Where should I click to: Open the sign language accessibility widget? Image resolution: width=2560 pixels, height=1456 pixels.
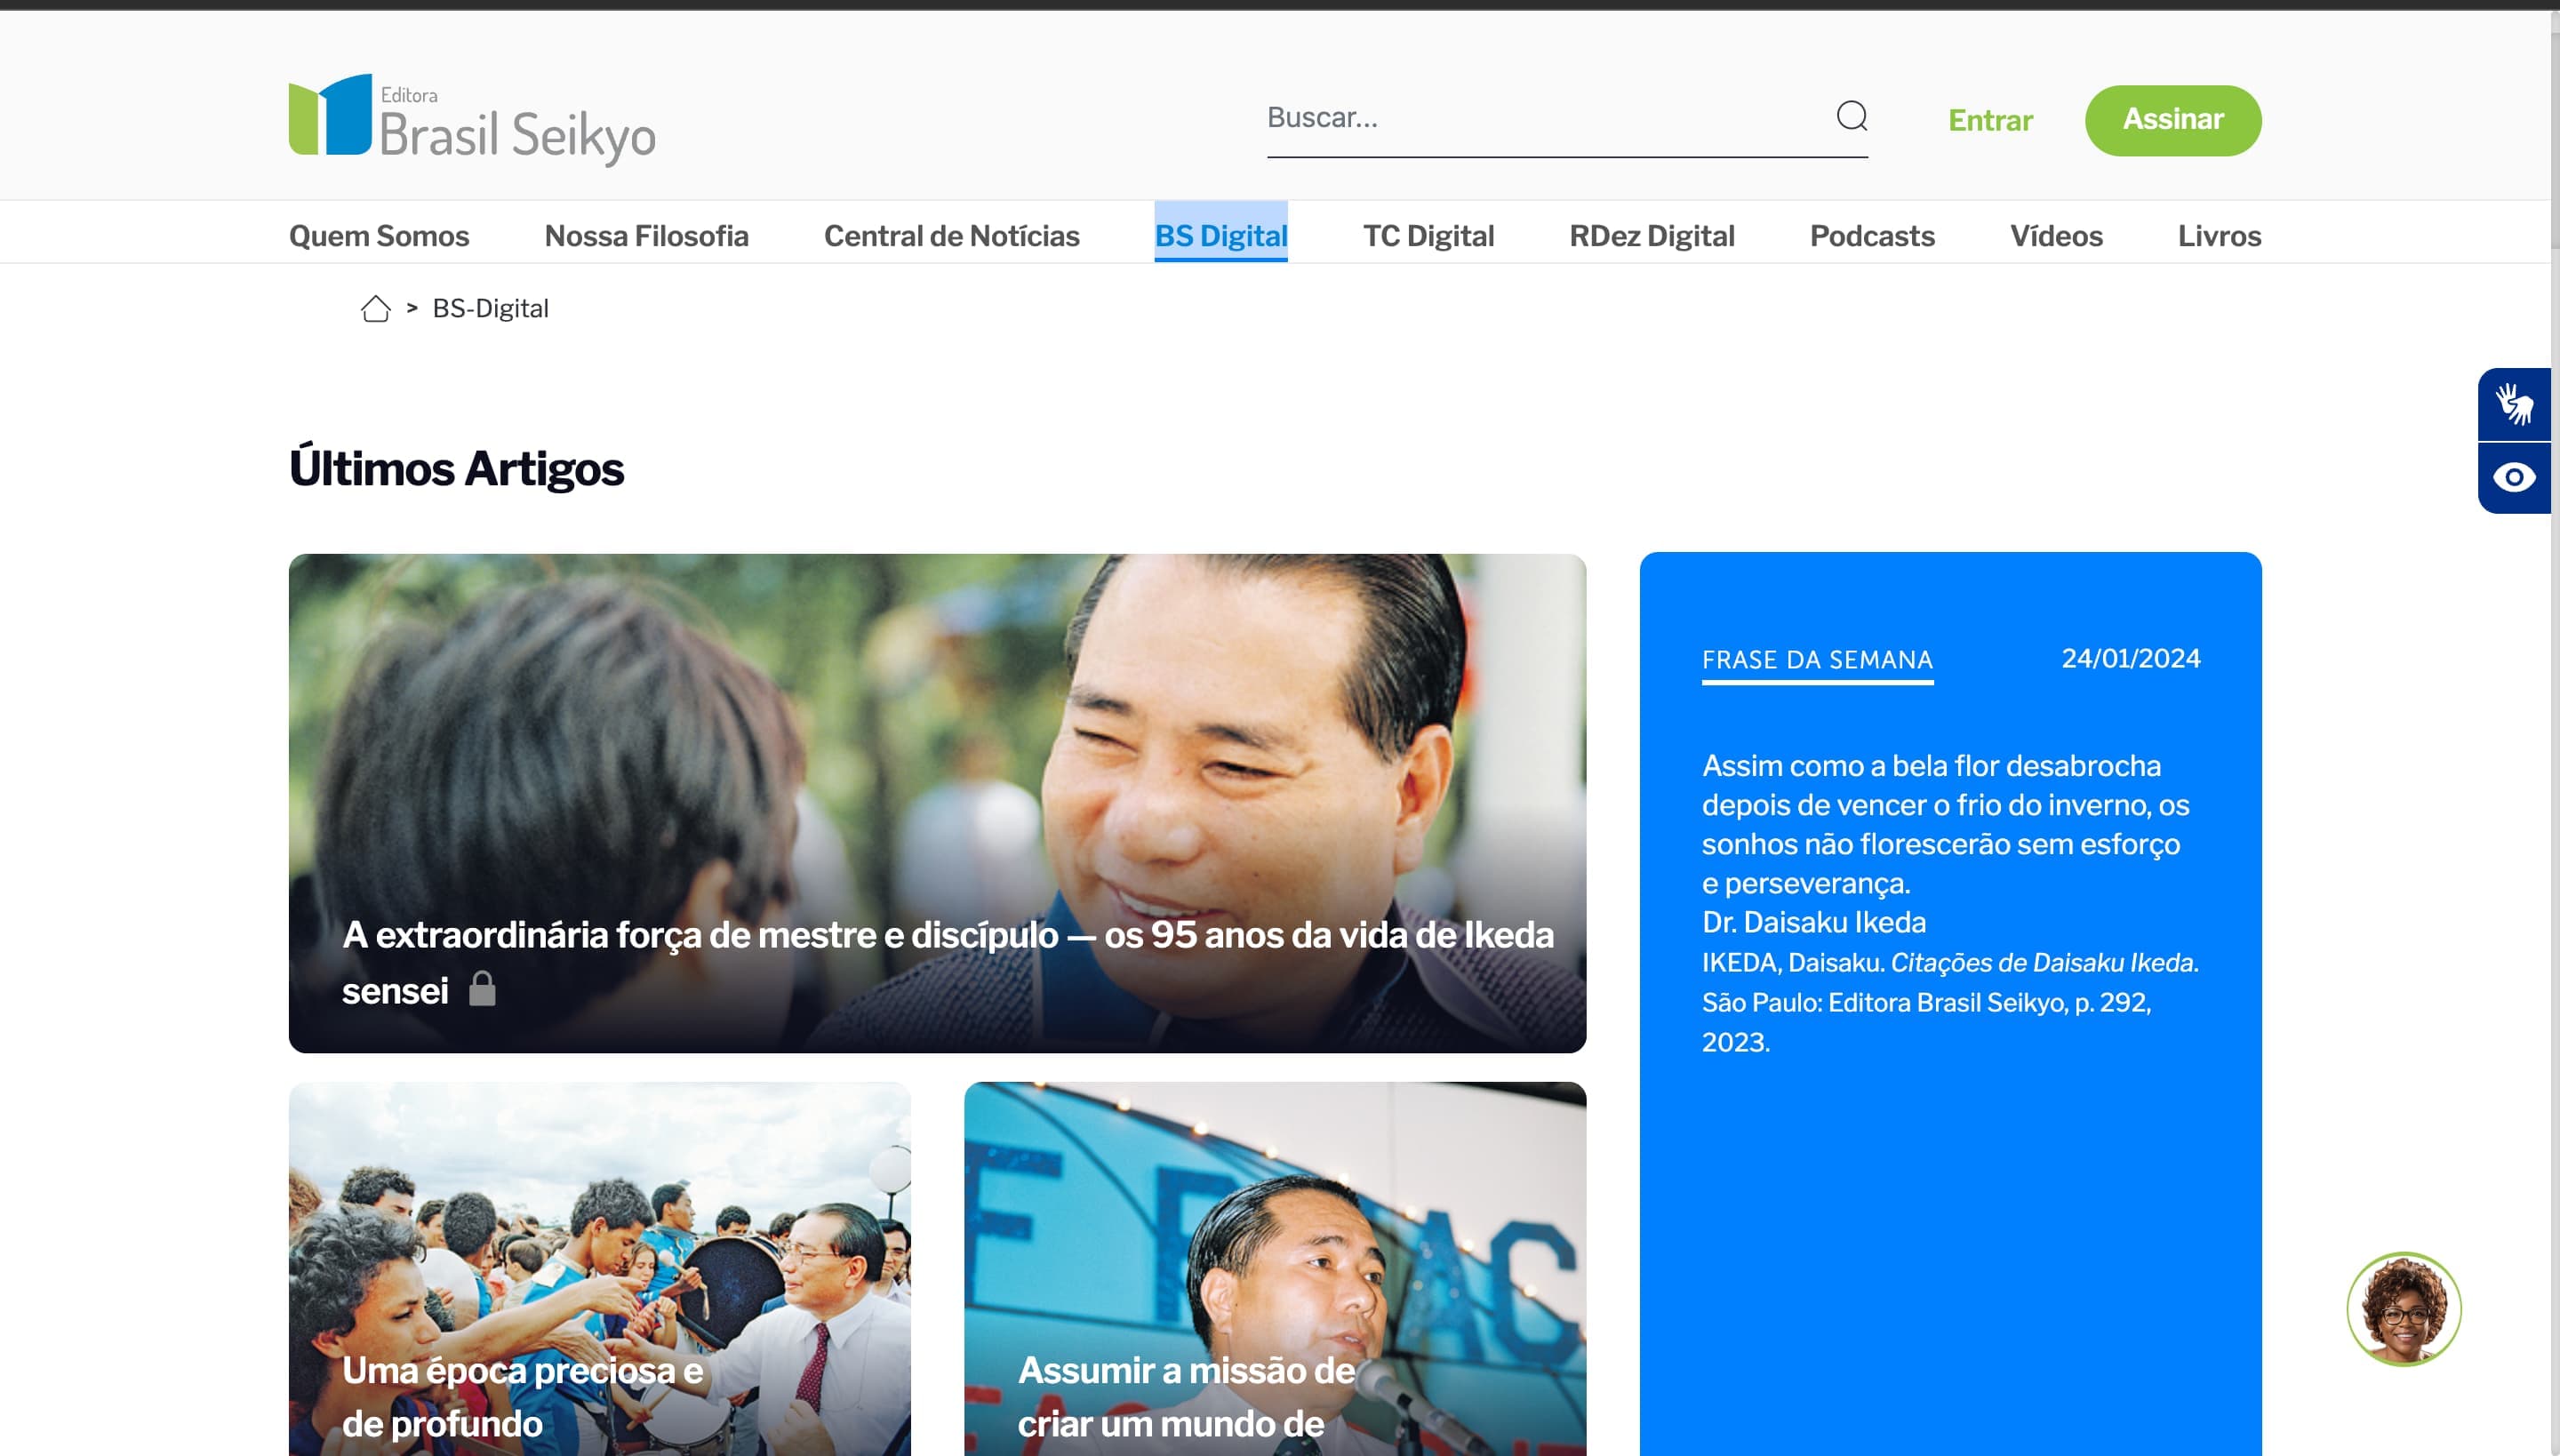click(2513, 404)
